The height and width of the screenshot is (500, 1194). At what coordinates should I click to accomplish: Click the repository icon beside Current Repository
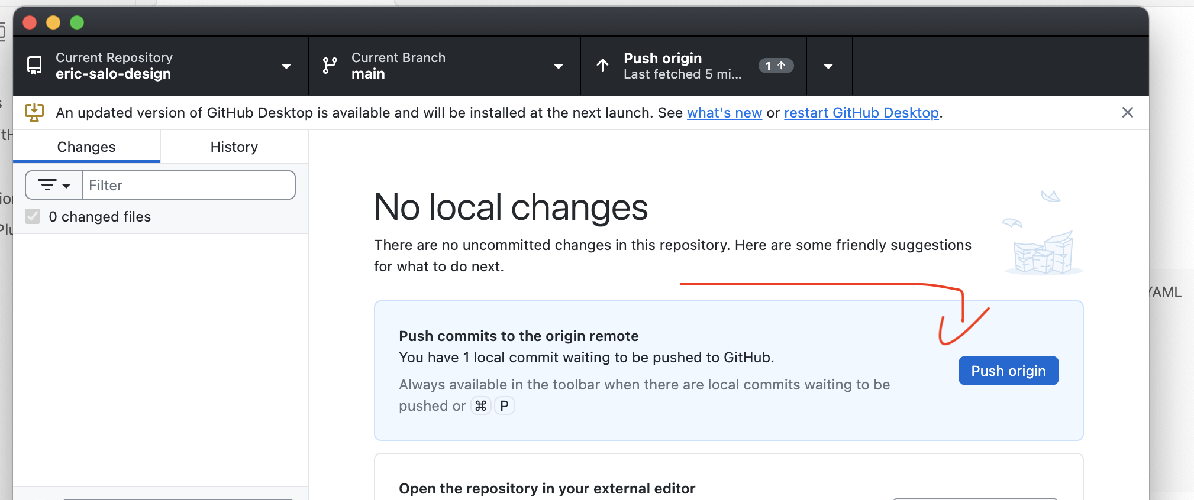click(34, 66)
